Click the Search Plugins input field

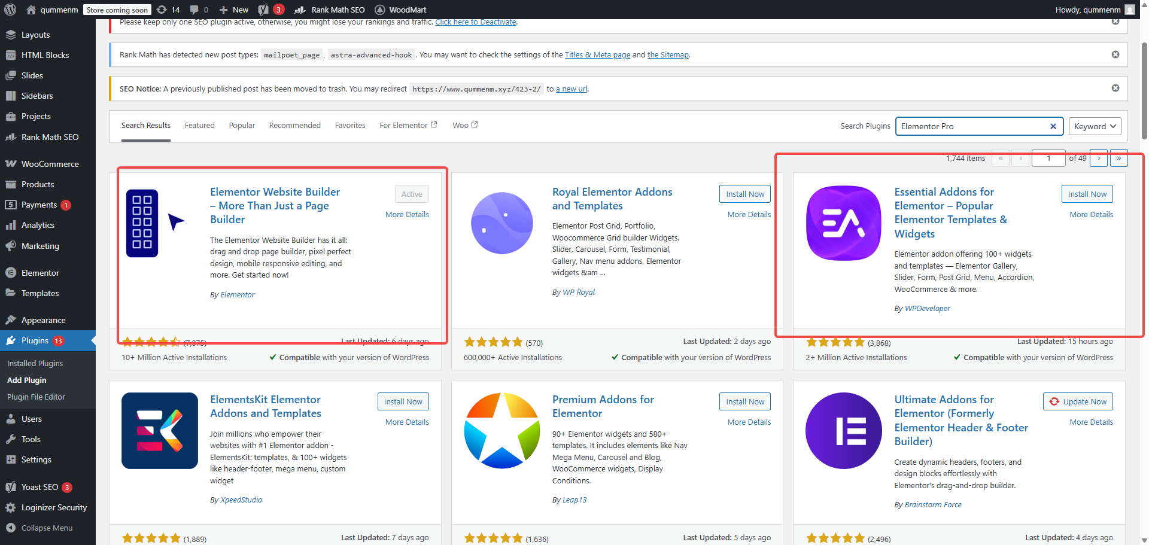[972, 126]
